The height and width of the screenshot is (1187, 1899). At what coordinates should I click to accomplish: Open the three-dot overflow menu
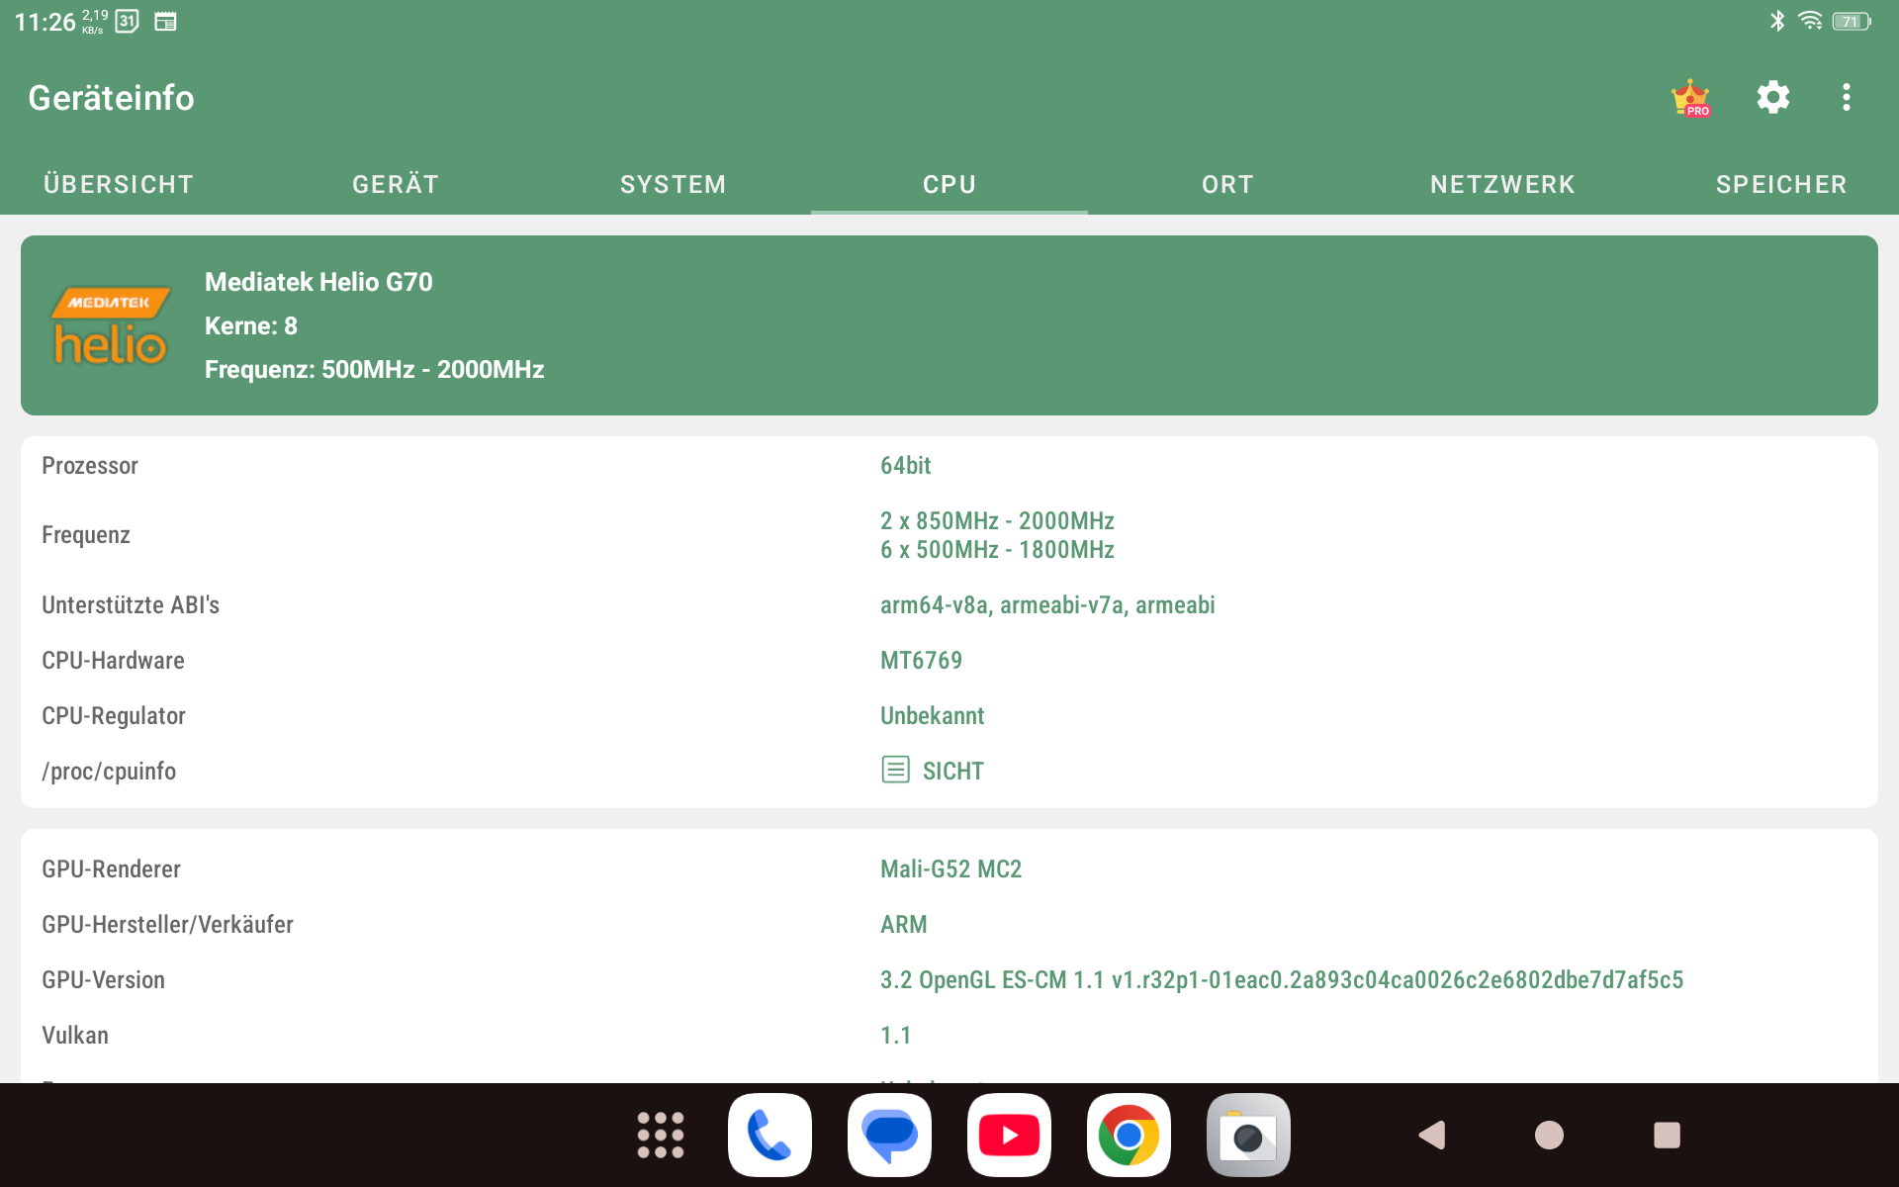point(1846,98)
